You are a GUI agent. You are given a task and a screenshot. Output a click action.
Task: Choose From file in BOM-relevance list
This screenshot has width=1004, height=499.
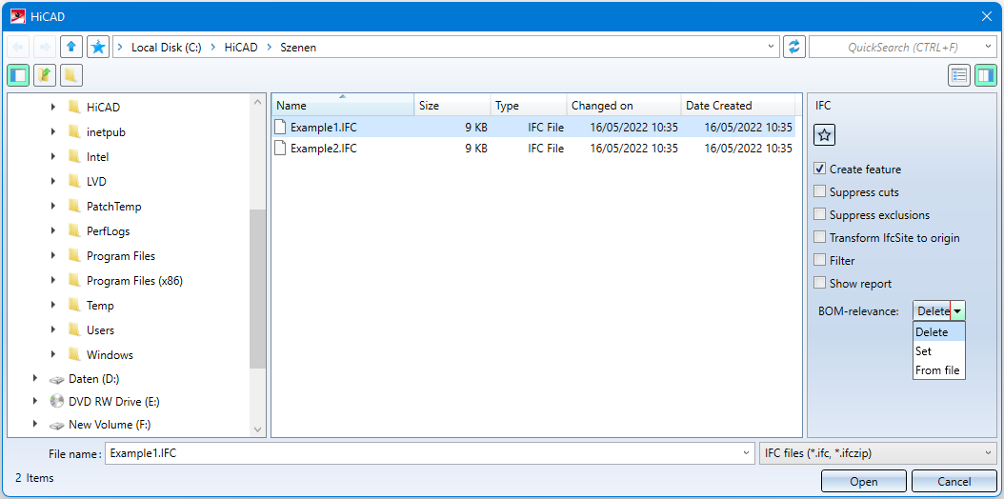938,370
